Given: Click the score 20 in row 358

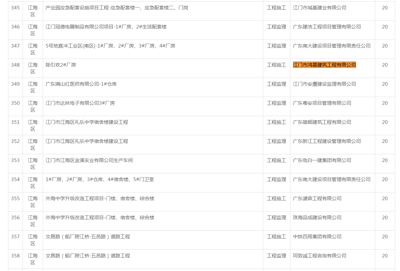Looking at the screenshot, I should [x=385, y=256].
